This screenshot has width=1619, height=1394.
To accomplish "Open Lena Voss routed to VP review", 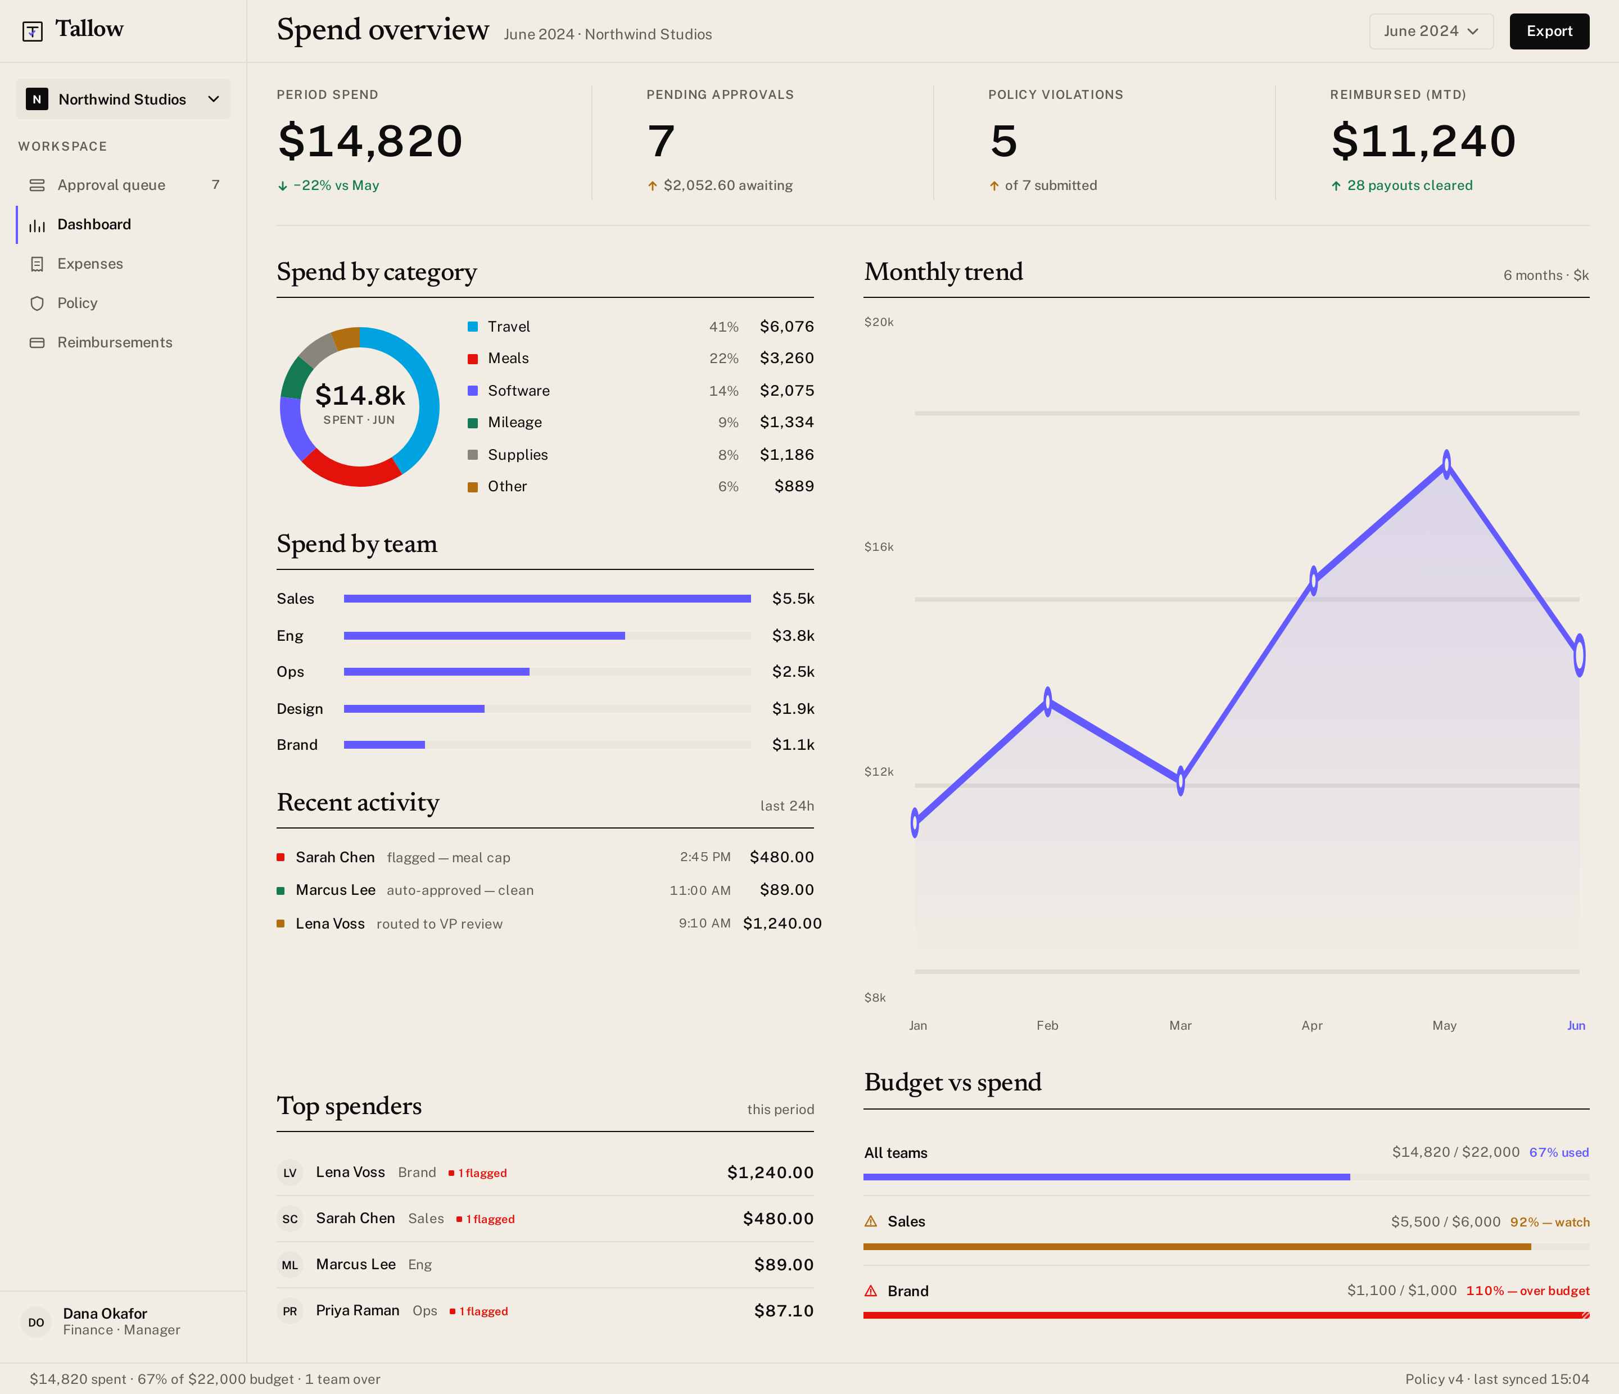I will (x=549, y=924).
